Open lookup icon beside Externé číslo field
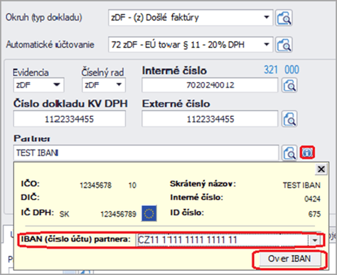This screenshot has height=275, width=337. [289, 119]
